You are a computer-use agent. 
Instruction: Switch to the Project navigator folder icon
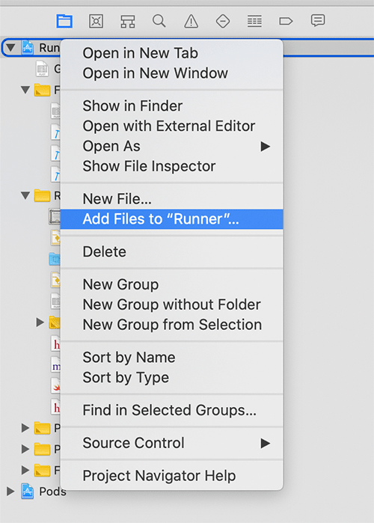[64, 22]
